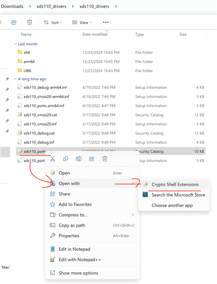Sort by the Name column header
The height and width of the screenshot is (284, 217).
point(26,34)
